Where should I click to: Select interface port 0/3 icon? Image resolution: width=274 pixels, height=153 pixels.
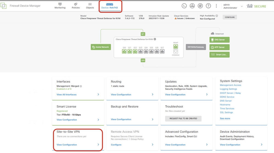[140, 51]
